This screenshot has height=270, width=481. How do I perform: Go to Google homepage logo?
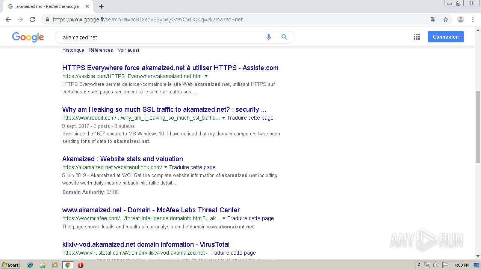pos(28,37)
